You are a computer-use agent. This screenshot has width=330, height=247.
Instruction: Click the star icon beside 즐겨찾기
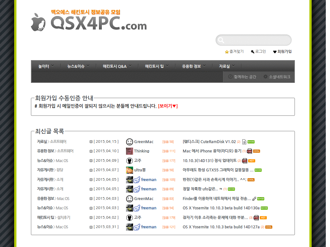pos(227,52)
